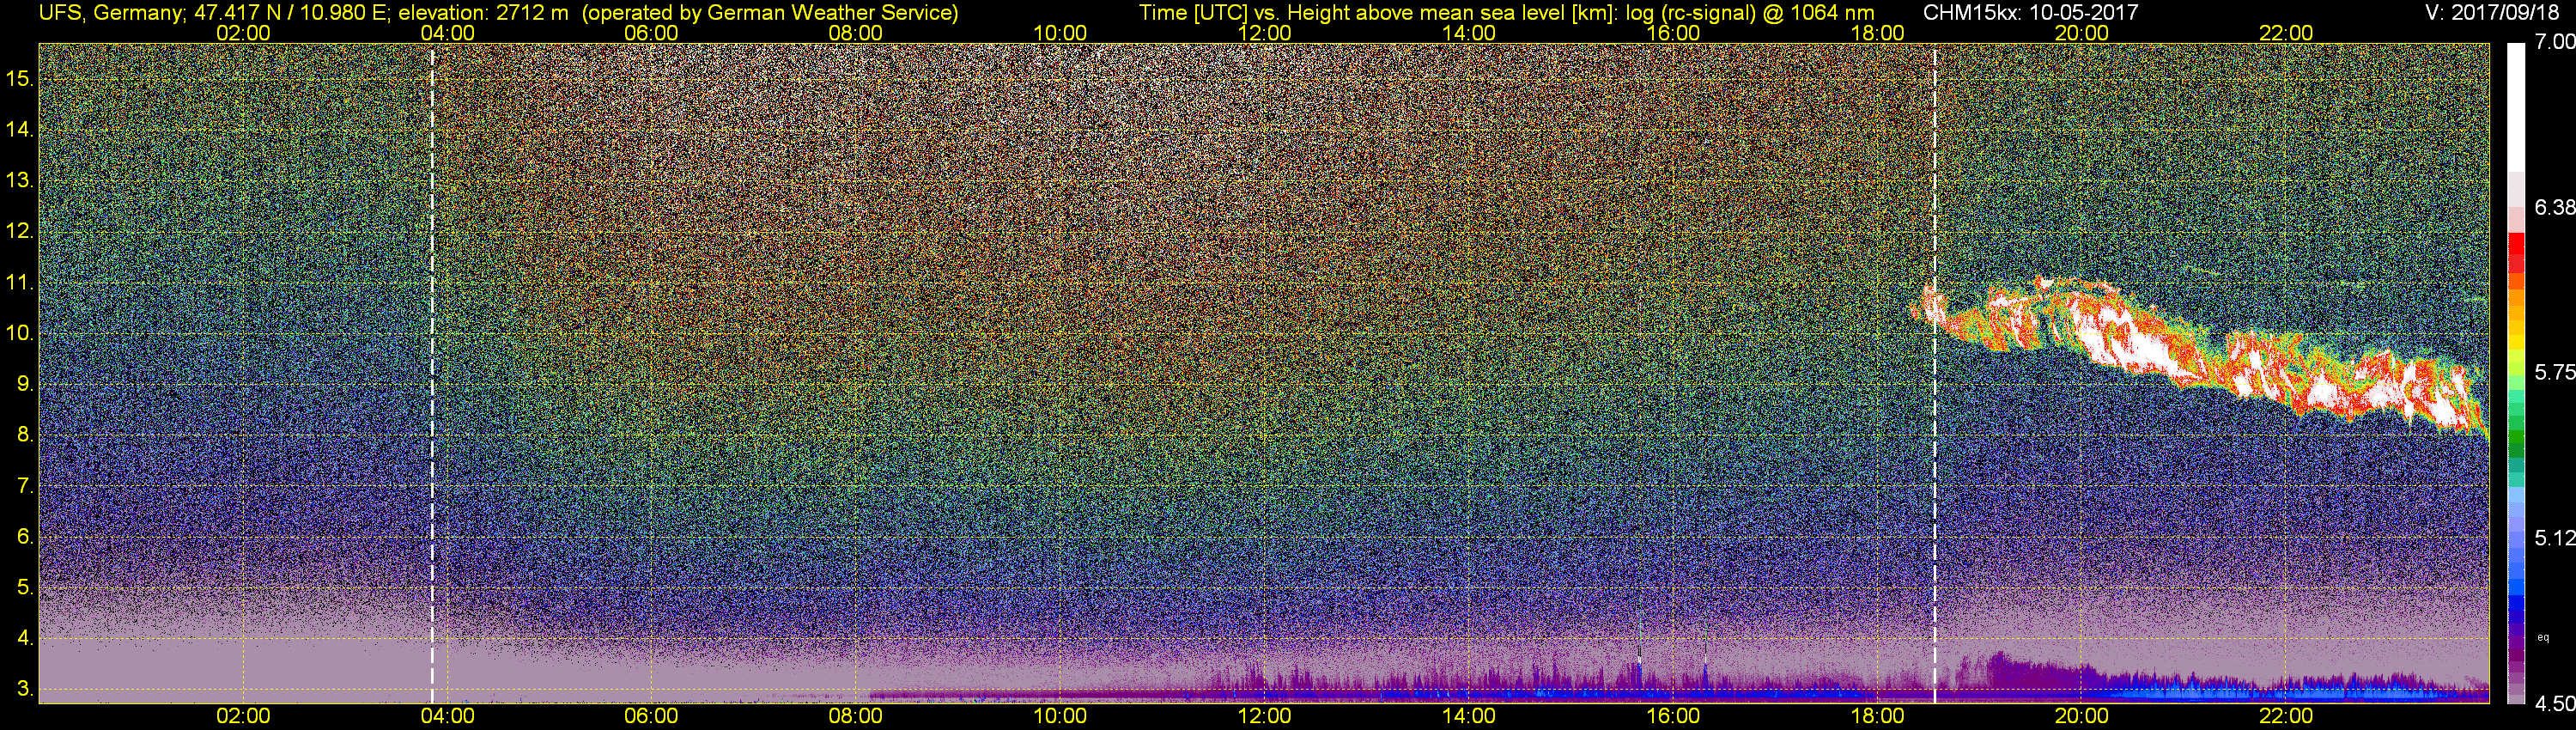2576x730 pixels.
Task: Click the '08:00' label on the top time axis
Action: (856, 33)
